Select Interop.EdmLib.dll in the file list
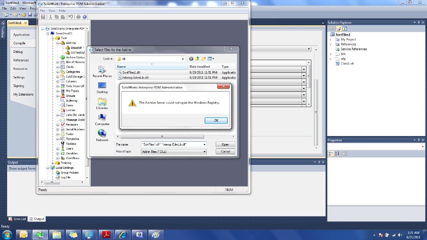427x240 pixels. [135, 77]
